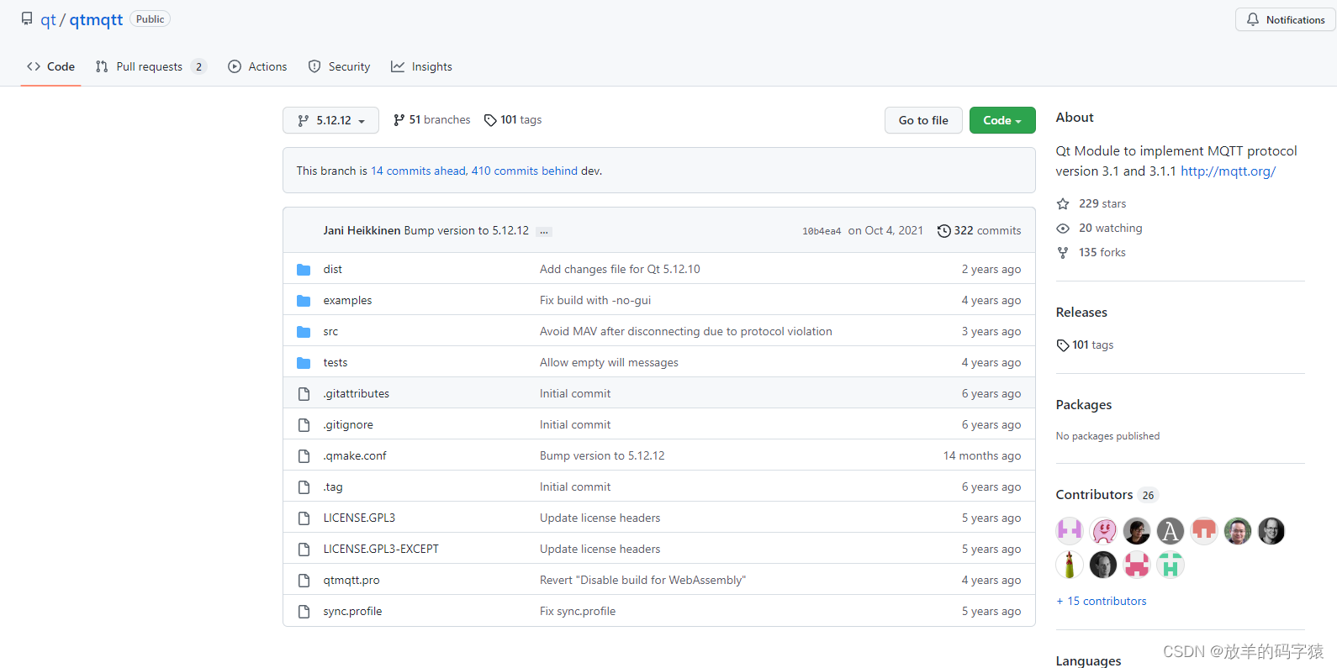
Task: Open the Packages heading link
Action: [1084, 405]
